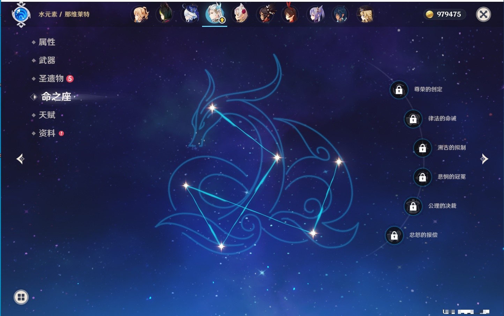Click the leftmost star of the constellation

coord(186,185)
